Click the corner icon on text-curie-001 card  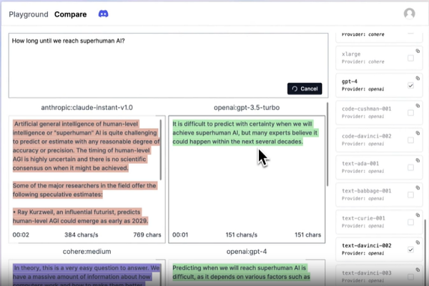(417, 214)
